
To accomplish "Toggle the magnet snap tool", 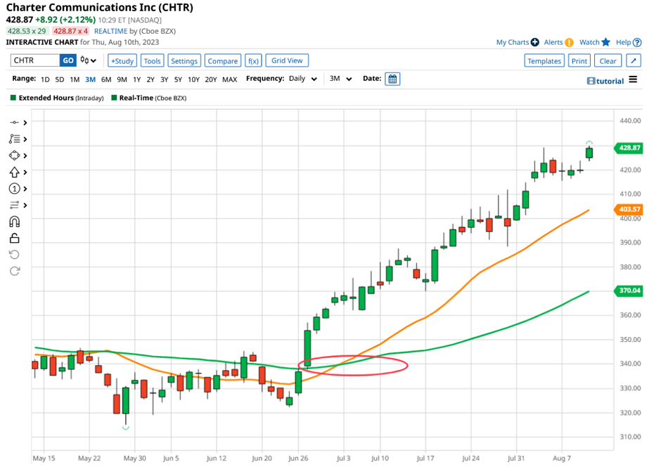I will point(14,222).
